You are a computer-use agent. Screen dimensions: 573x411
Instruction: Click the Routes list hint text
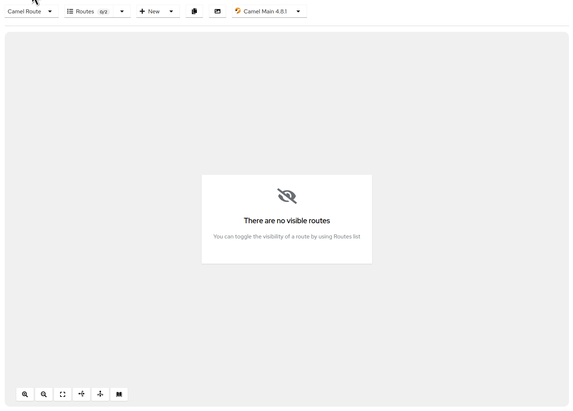pyautogui.click(x=287, y=237)
